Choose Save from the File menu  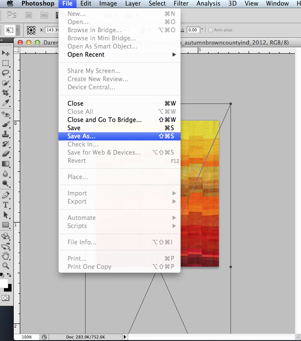(x=120, y=128)
